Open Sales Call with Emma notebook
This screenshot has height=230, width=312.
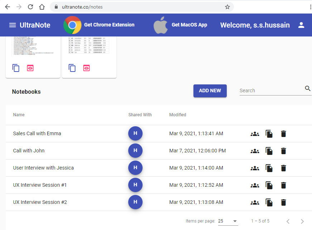37,133
